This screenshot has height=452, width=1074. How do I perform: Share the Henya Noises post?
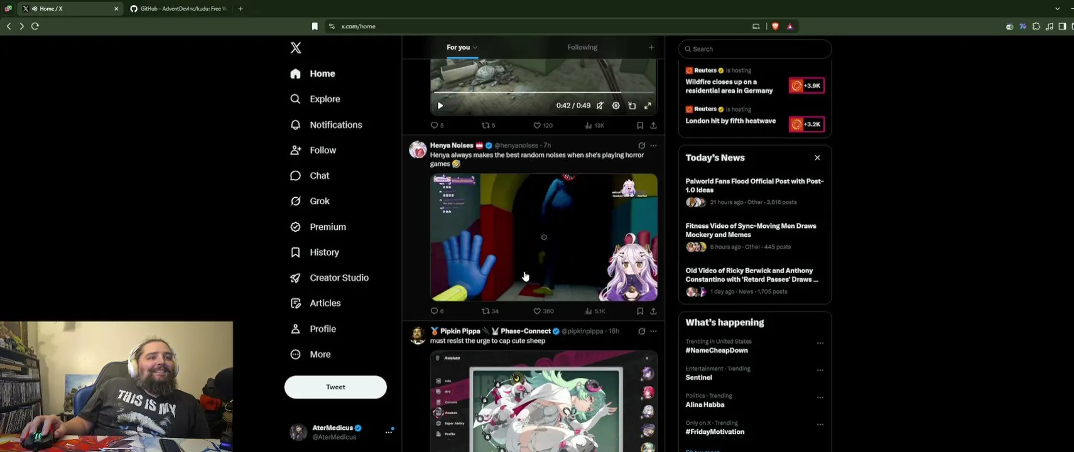coord(653,311)
